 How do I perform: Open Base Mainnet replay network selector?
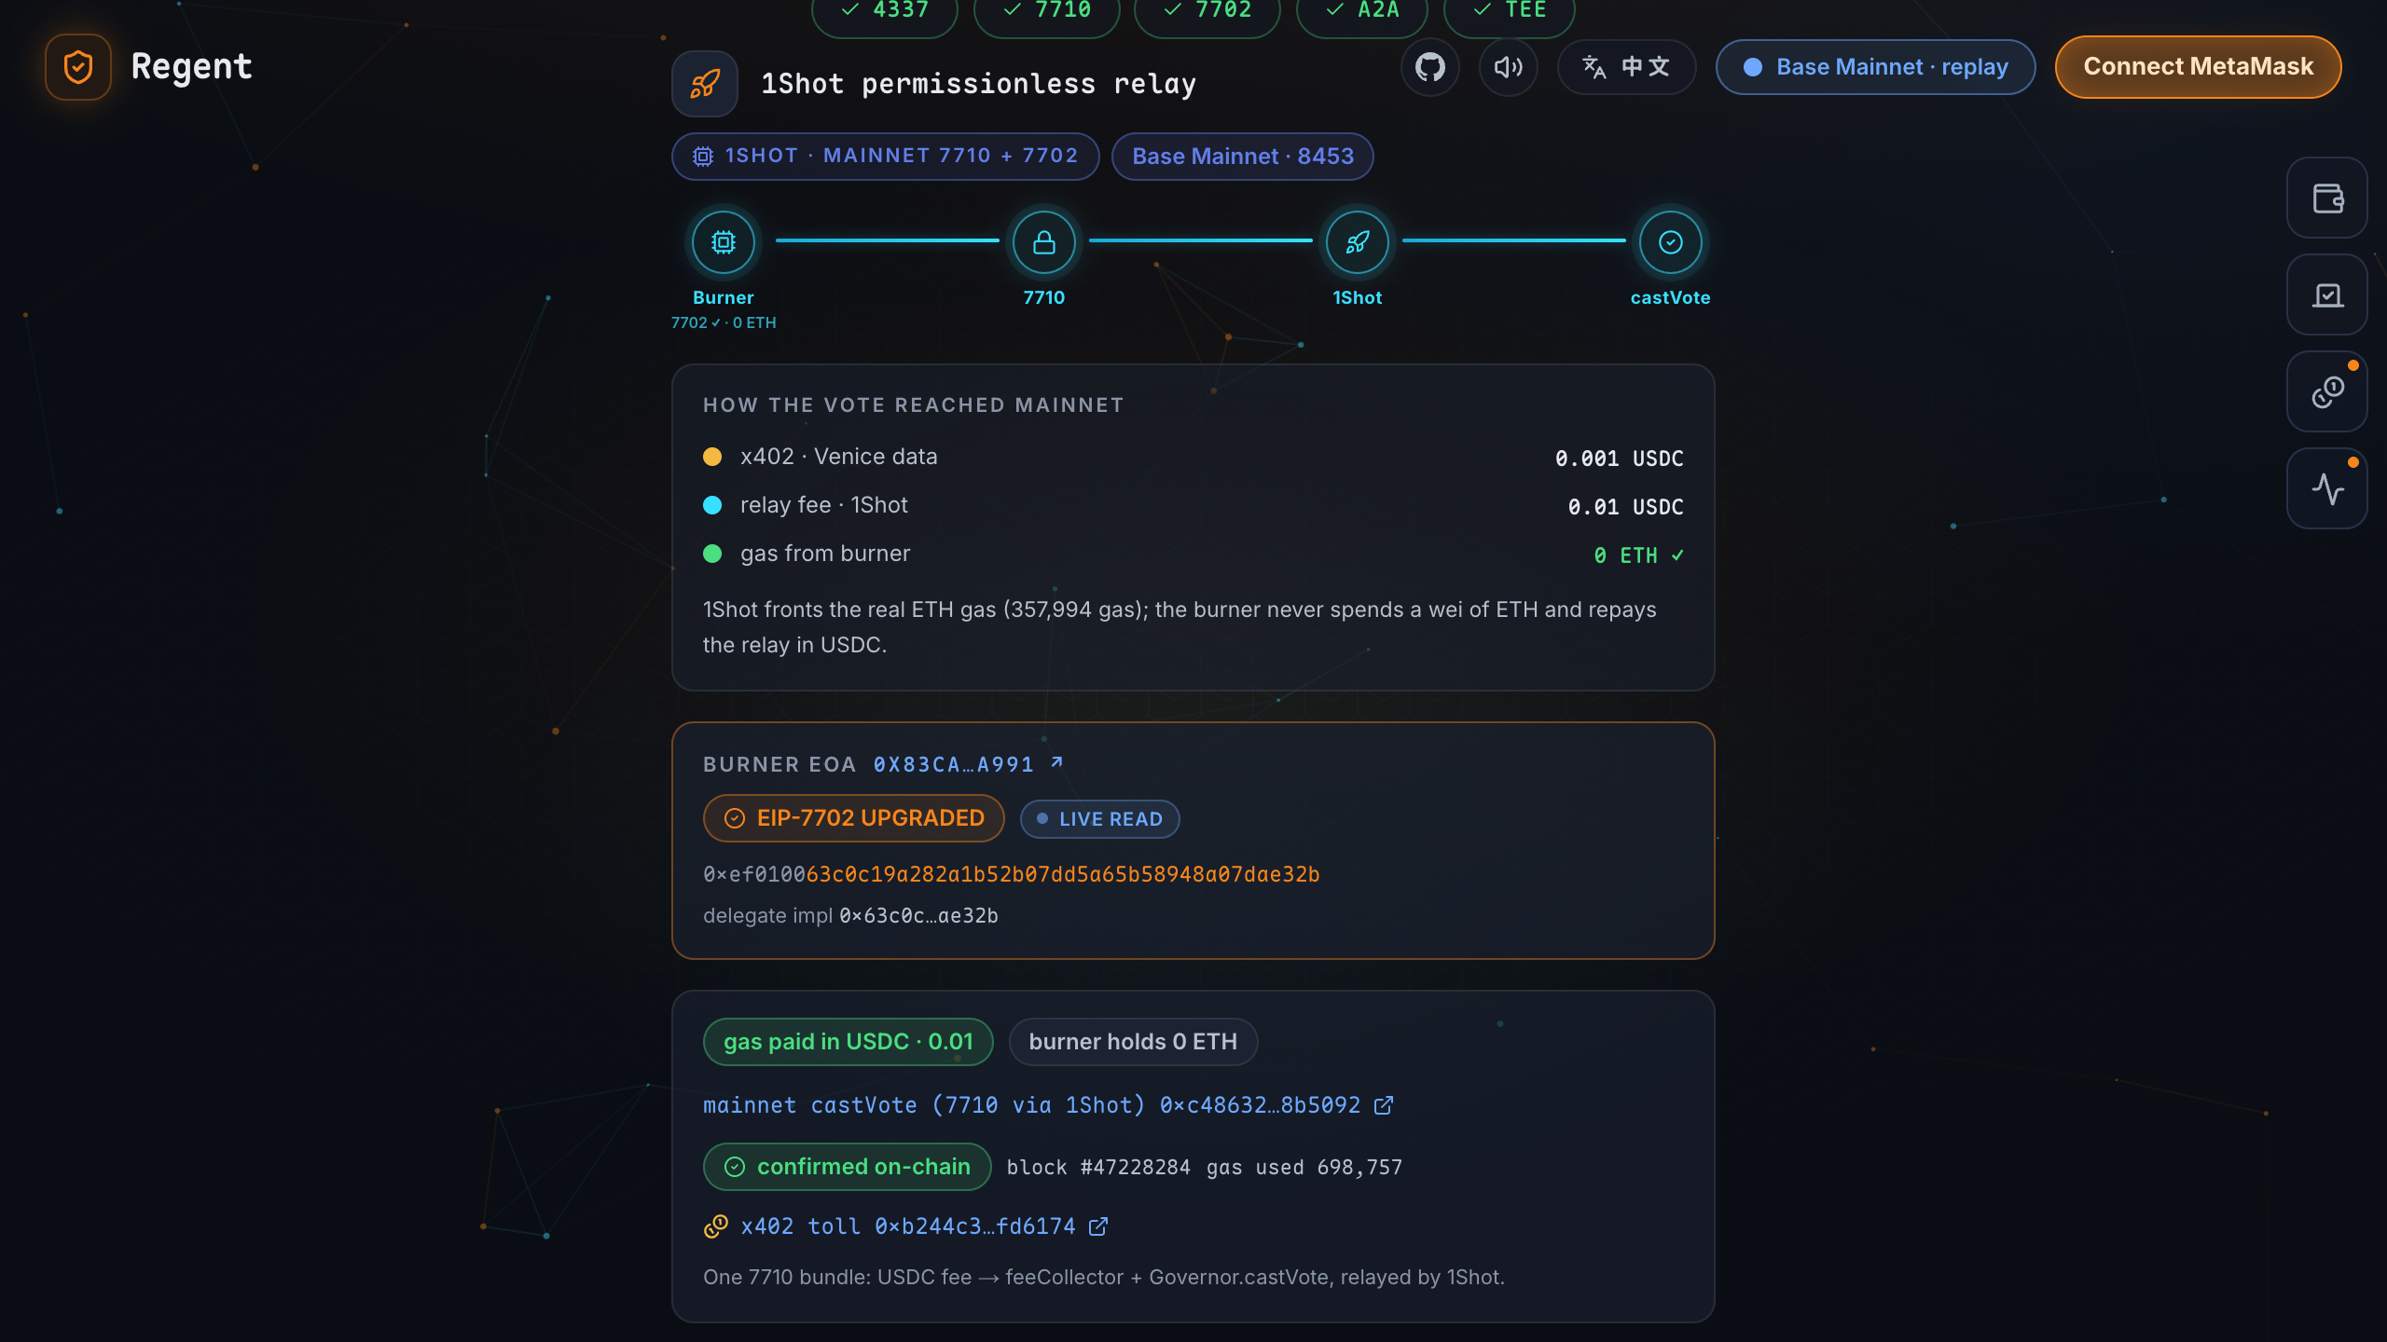1875,67
